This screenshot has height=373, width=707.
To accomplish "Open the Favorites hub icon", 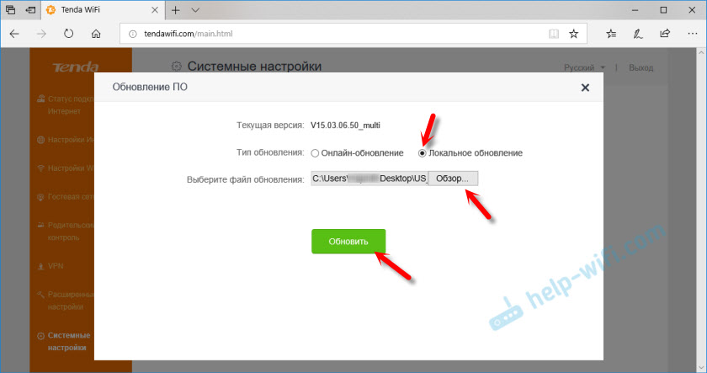I will click(612, 35).
